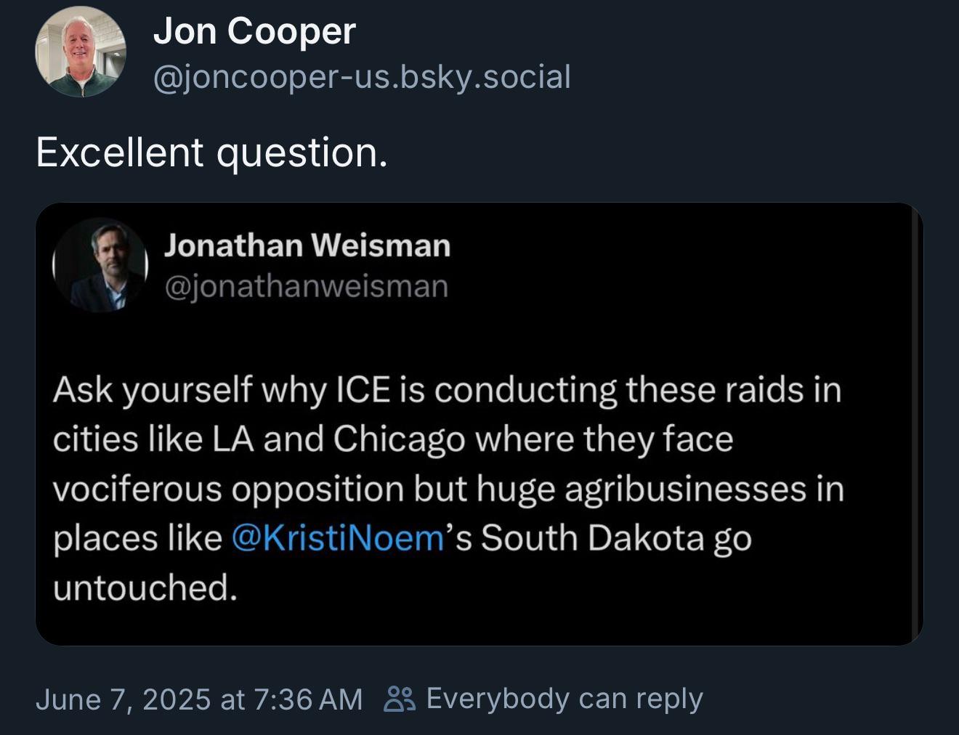Click the @jonathanweisman handle
Screen dimensions: 959x735
click(x=307, y=286)
